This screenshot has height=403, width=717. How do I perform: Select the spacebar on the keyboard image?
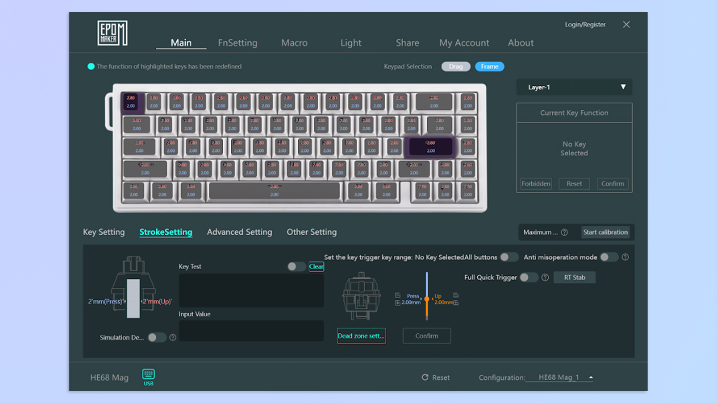point(274,191)
